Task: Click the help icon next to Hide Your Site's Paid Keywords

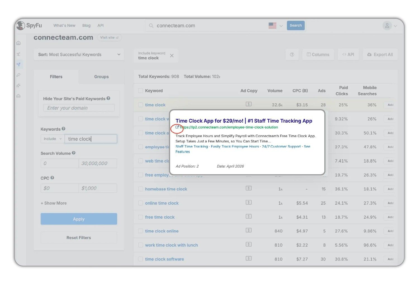Action: pyautogui.click(x=108, y=98)
